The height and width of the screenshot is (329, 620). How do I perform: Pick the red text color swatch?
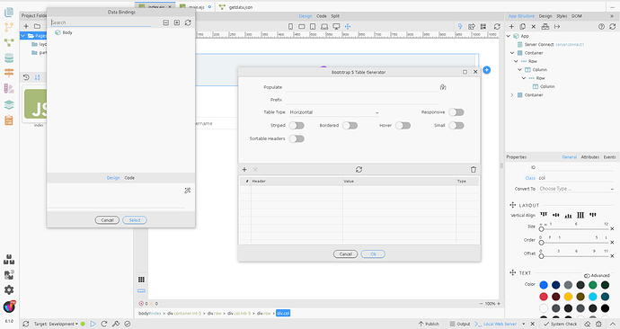click(x=544, y=297)
